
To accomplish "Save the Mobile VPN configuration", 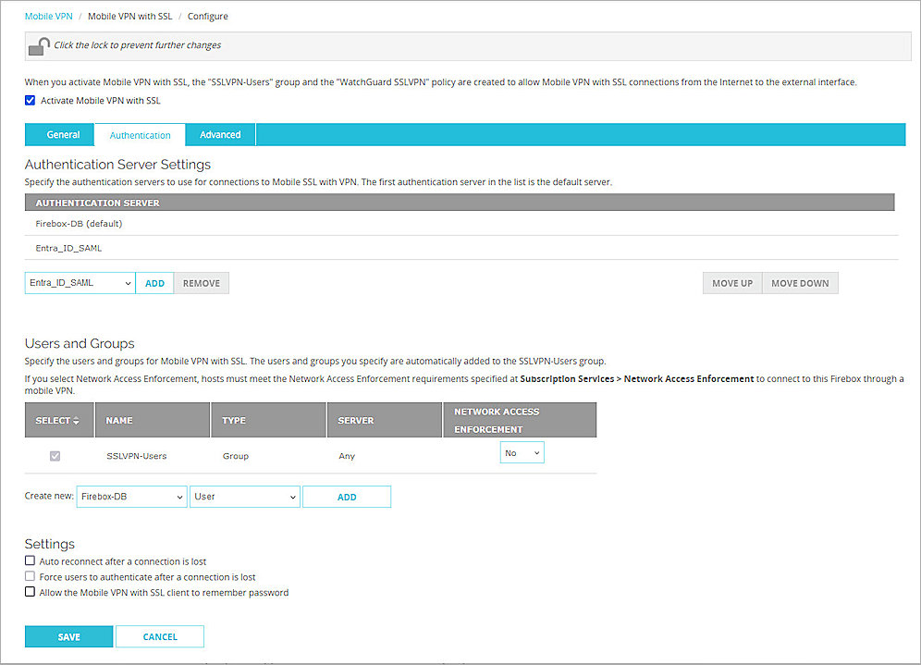I will (68, 636).
